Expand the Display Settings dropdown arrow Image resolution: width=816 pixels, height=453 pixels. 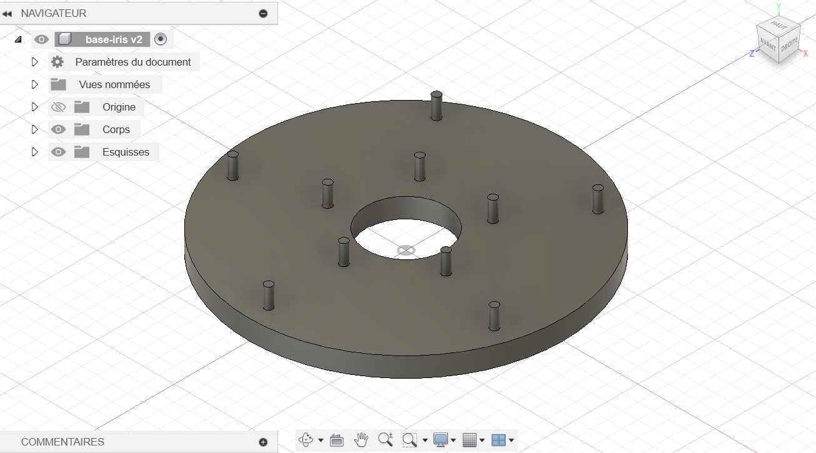454,441
